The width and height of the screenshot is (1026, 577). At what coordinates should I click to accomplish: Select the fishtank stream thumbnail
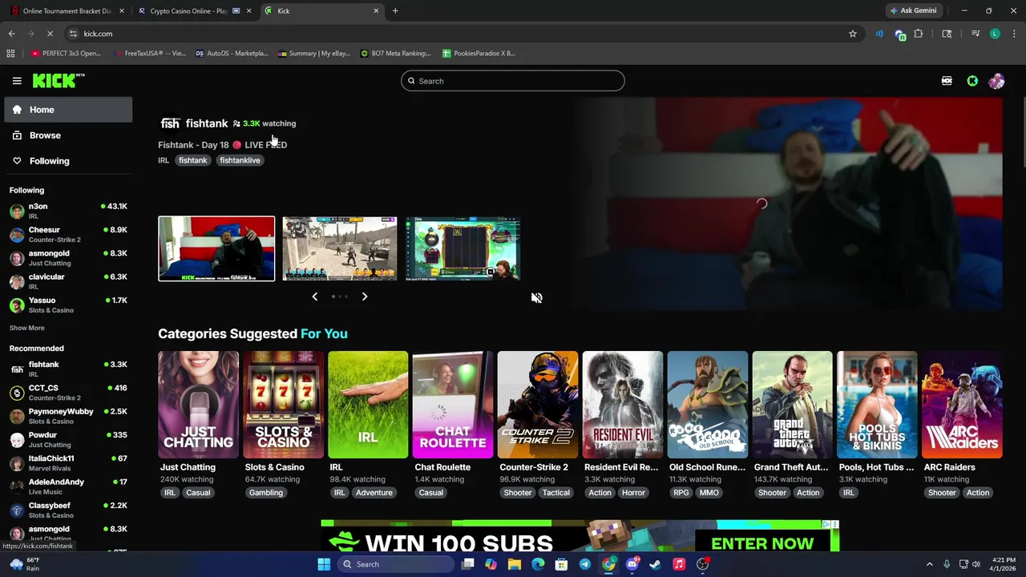click(216, 248)
